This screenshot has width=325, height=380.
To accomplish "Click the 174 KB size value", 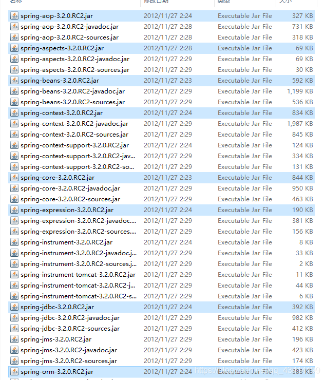I will coord(302,361).
